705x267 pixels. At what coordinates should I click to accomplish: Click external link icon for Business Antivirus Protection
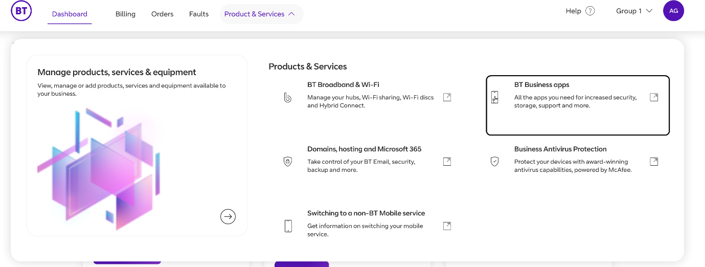coord(654,162)
